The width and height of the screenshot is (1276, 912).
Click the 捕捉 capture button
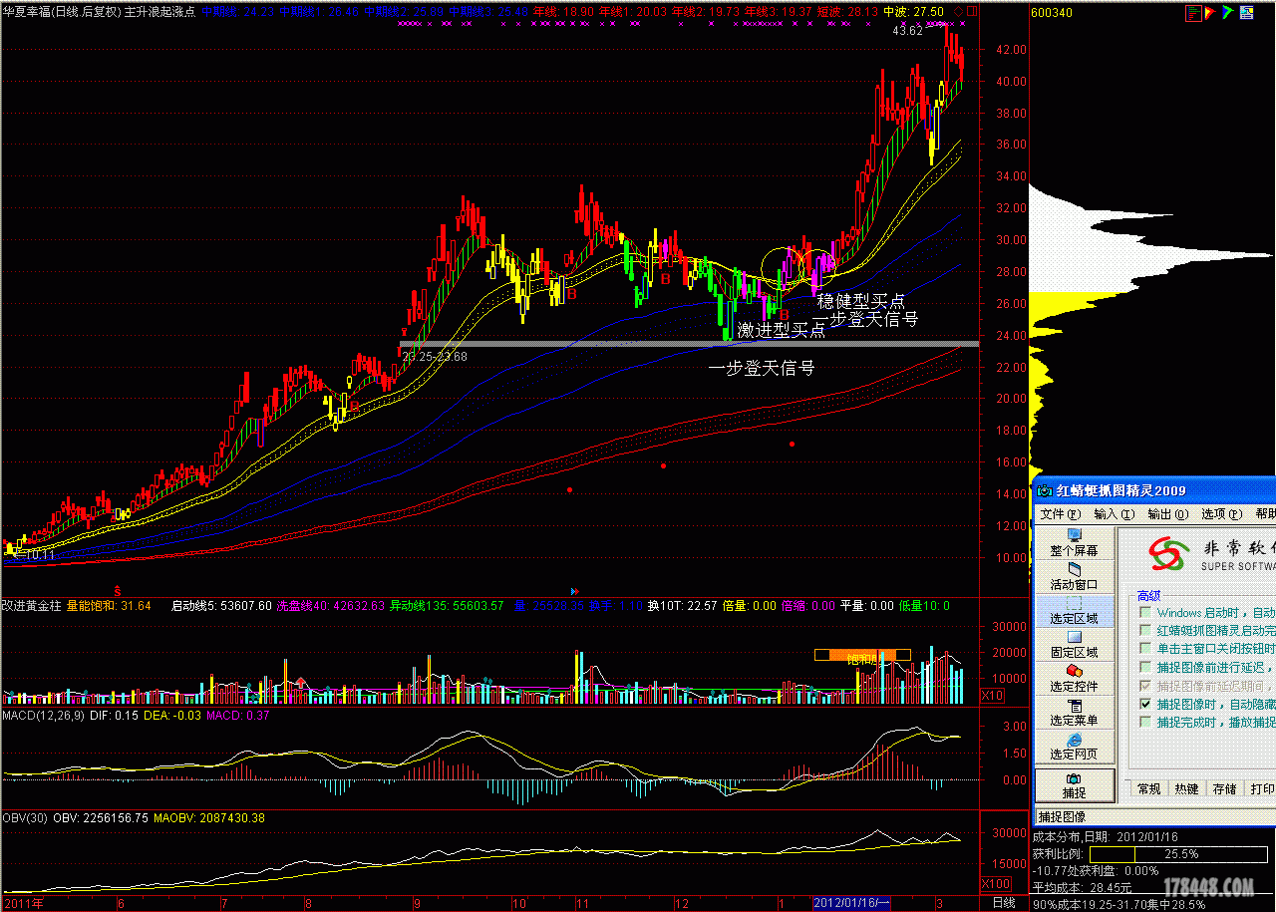pyautogui.click(x=1074, y=784)
